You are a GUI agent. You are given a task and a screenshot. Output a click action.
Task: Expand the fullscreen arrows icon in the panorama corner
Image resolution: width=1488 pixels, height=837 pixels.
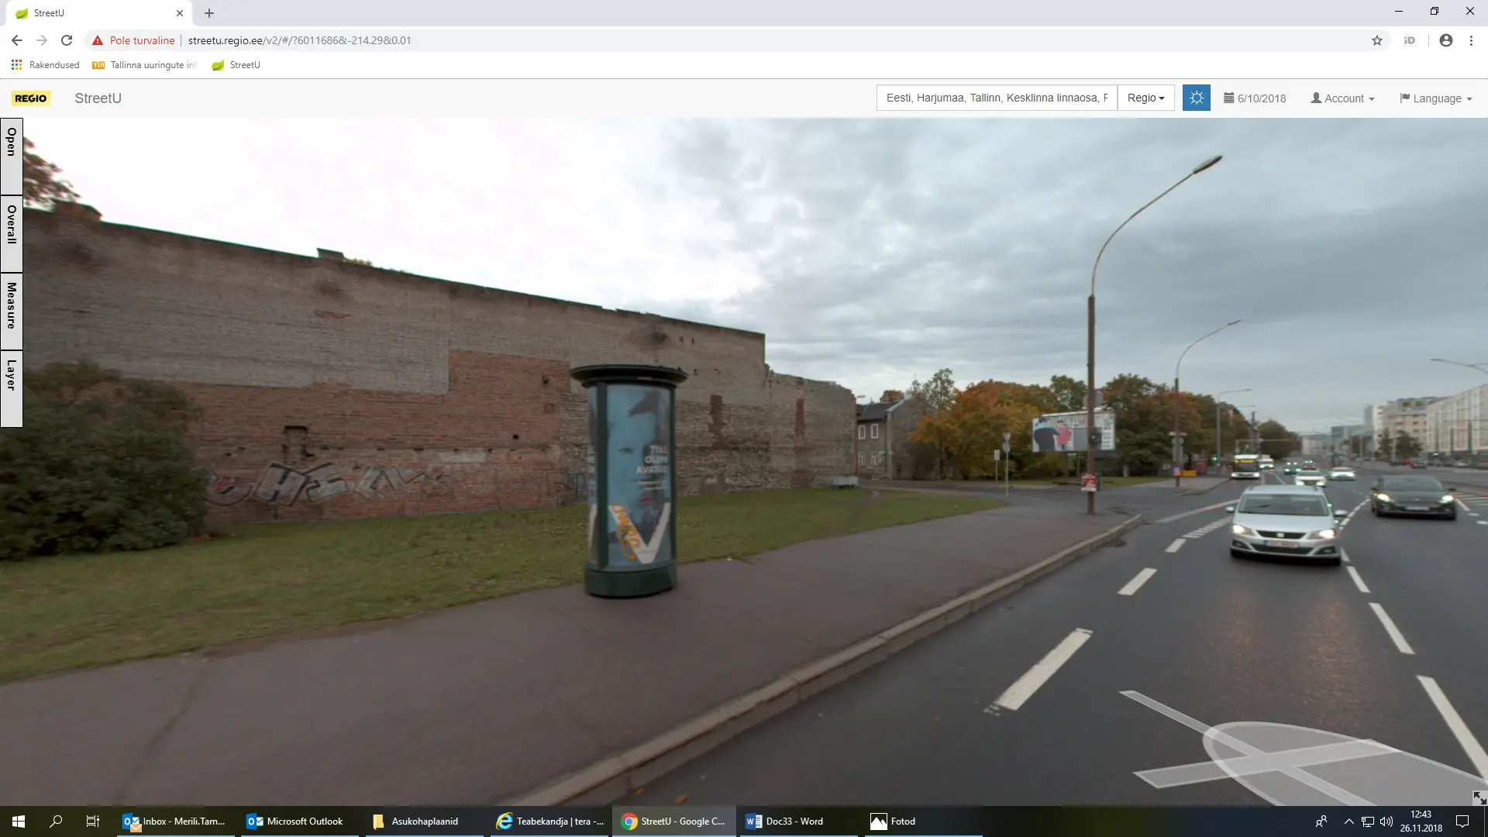[x=1479, y=797]
